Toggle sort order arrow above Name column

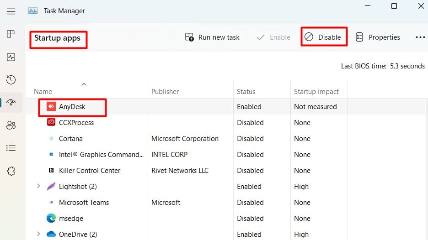[x=84, y=84]
